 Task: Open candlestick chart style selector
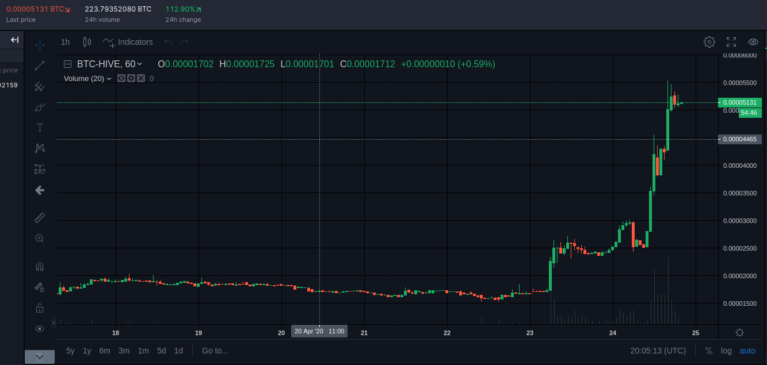87,42
